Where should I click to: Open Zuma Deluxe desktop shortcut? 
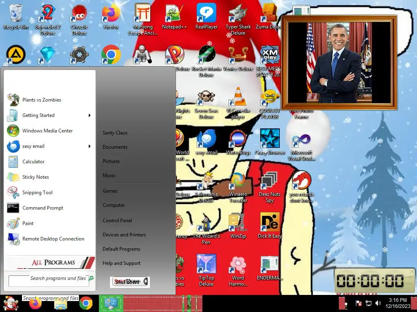click(269, 16)
